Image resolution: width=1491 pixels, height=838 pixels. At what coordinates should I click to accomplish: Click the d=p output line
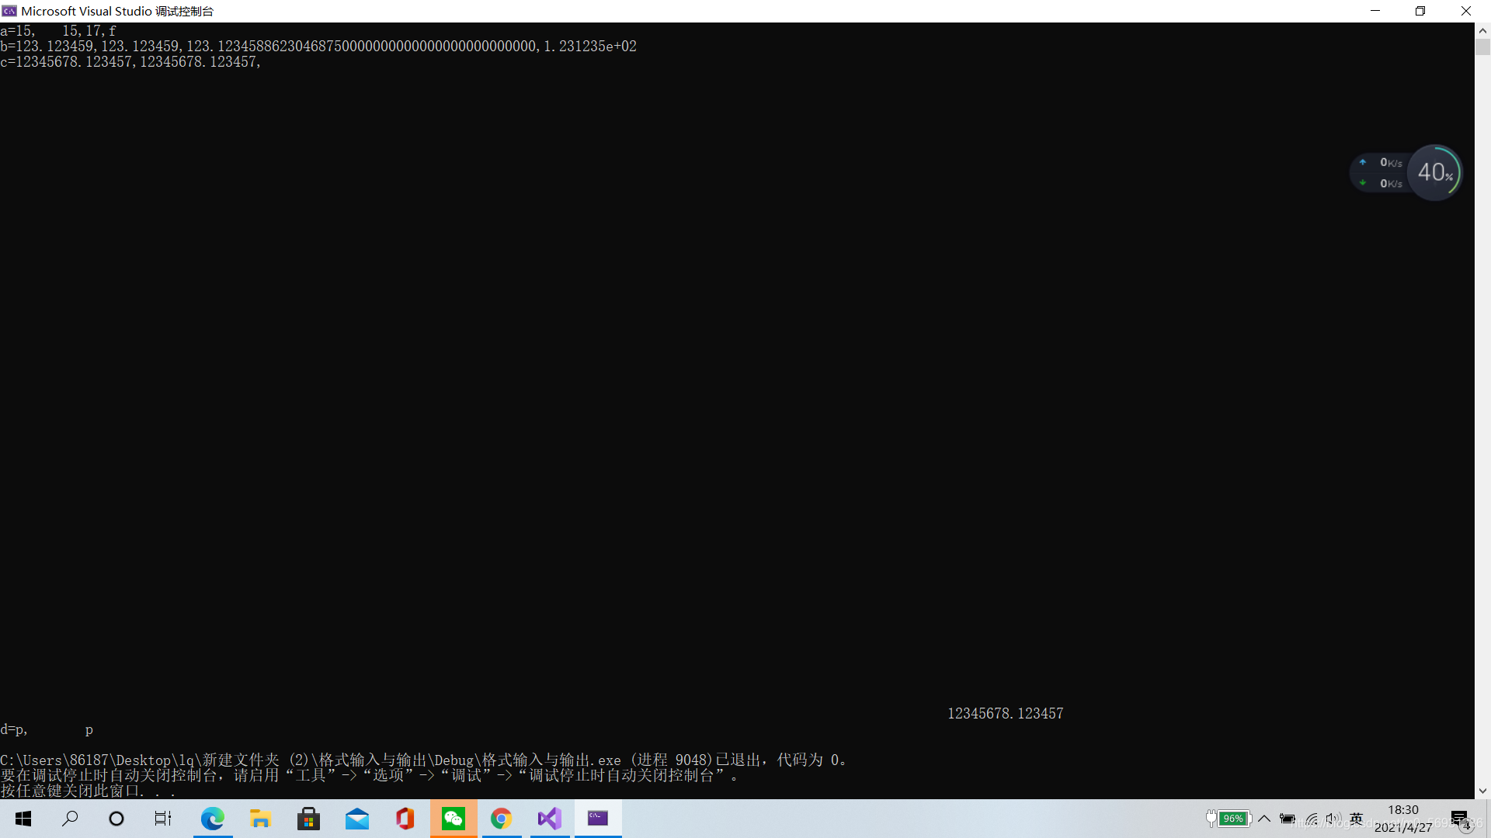pyautogui.click(x=47, y=729)
